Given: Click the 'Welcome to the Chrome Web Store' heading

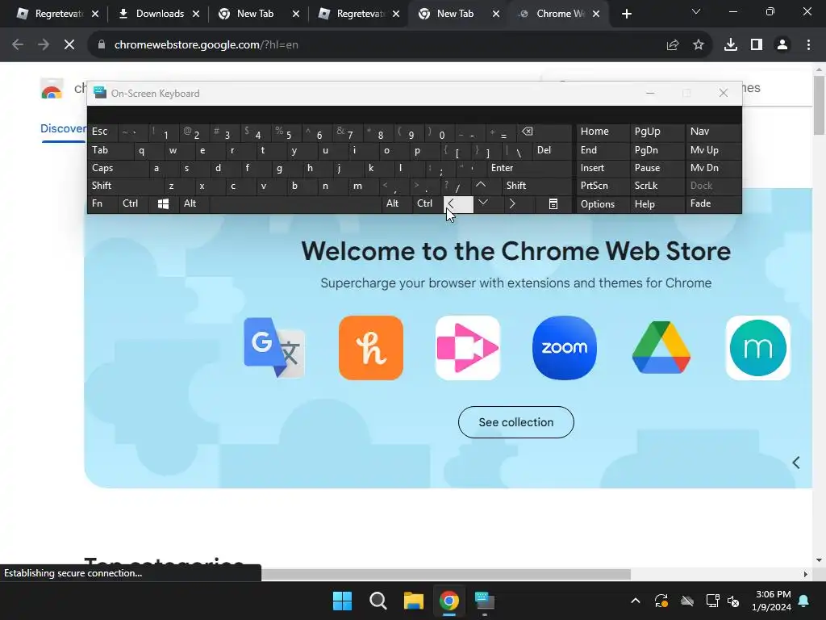Looking at the screenshot, I should pyautogui.click(x=515, y=251).
